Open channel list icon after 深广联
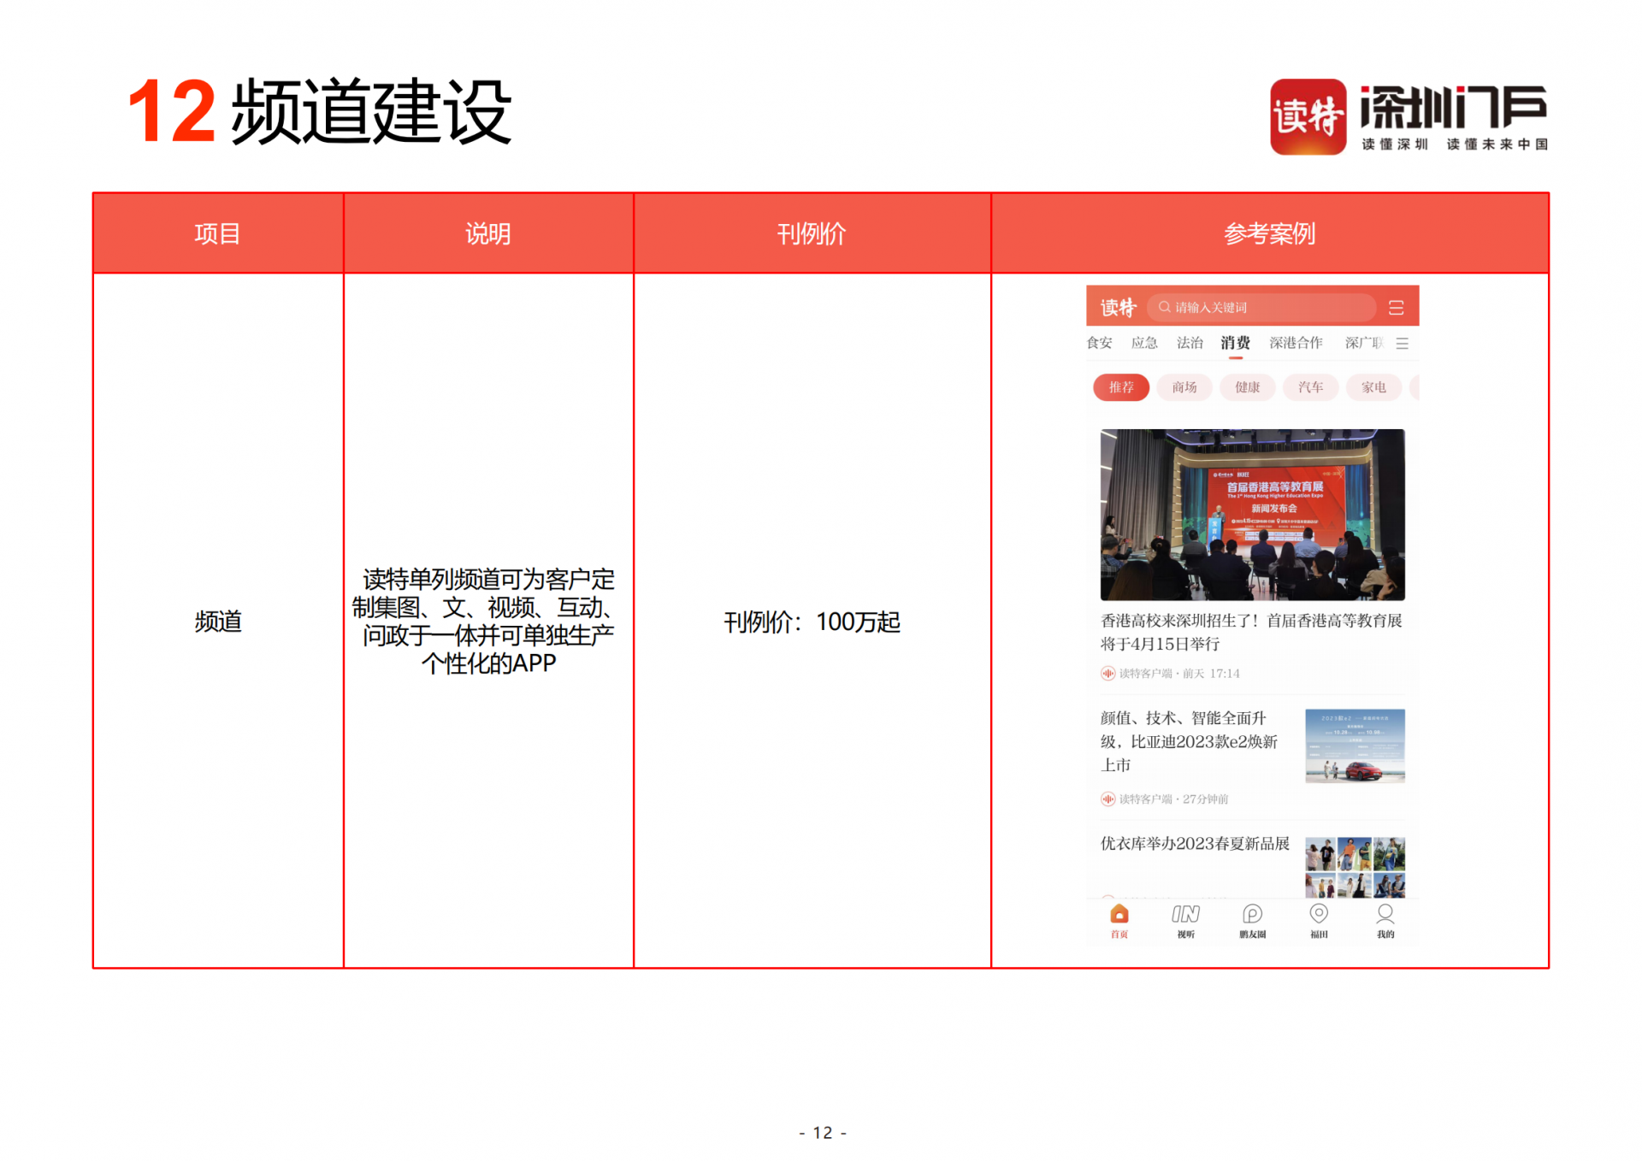Screen dimensions: 1642x1161 [1402, 344]
